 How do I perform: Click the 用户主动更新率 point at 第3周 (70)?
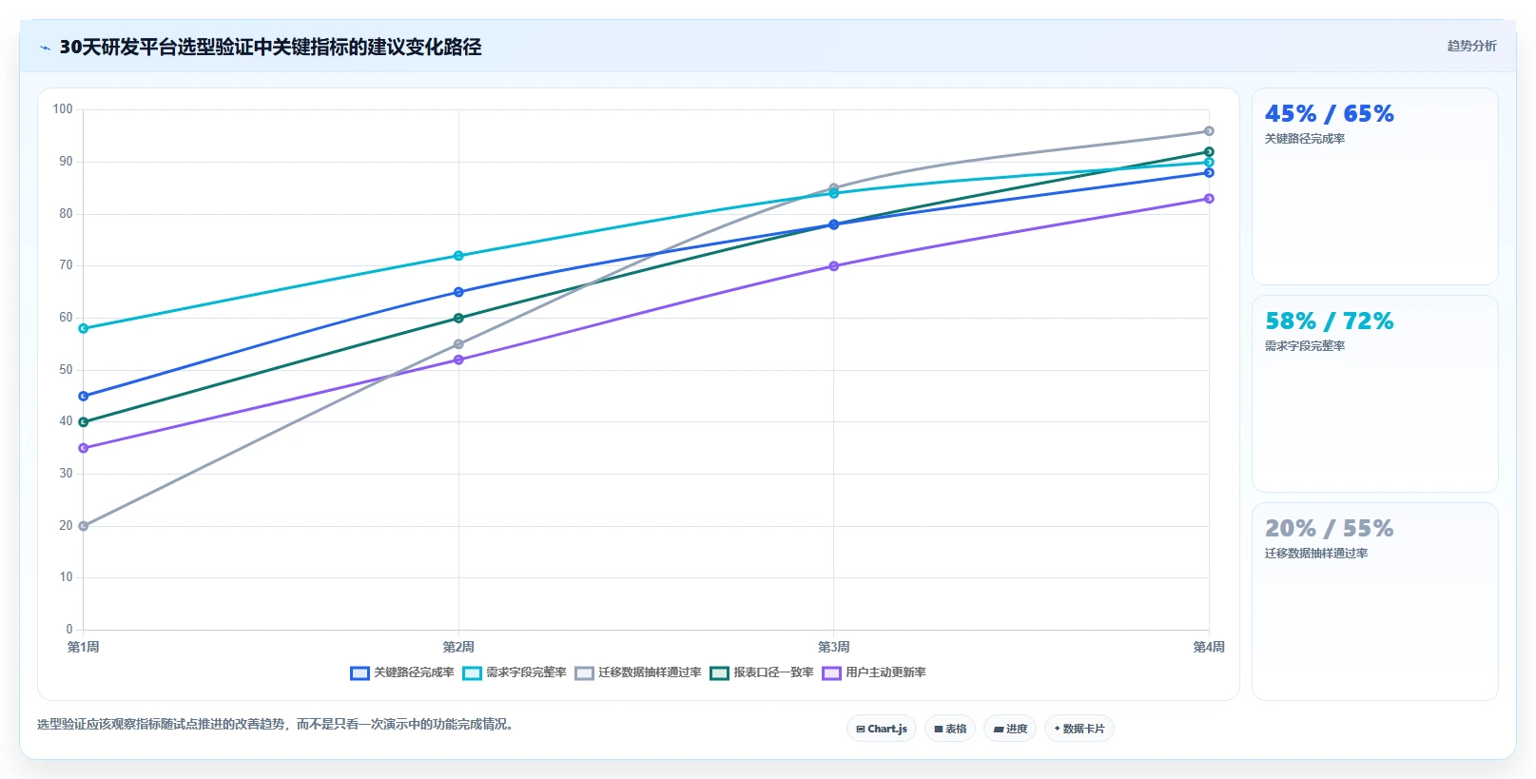pos(834,266)
